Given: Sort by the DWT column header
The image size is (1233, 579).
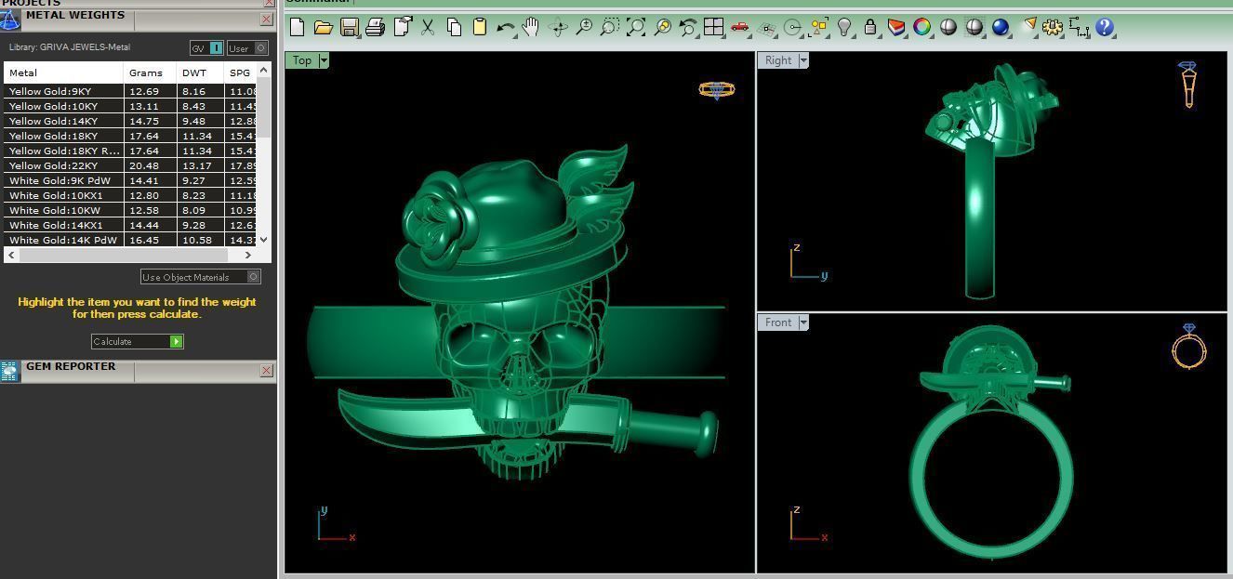Looking at the screenshot, I should pos(200,72).
